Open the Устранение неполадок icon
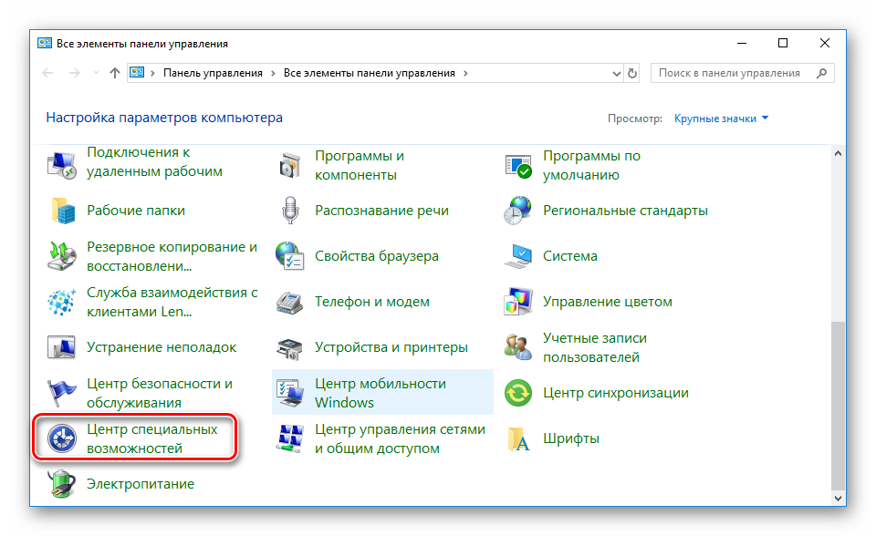Viewport: 876px width, 536px height. [61, 347]
